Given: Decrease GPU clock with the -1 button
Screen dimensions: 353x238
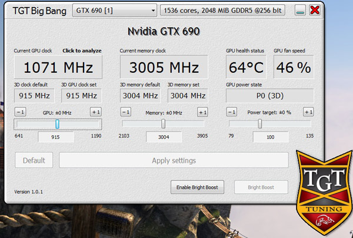Looking at the screenshot, I should click(20, 112).
